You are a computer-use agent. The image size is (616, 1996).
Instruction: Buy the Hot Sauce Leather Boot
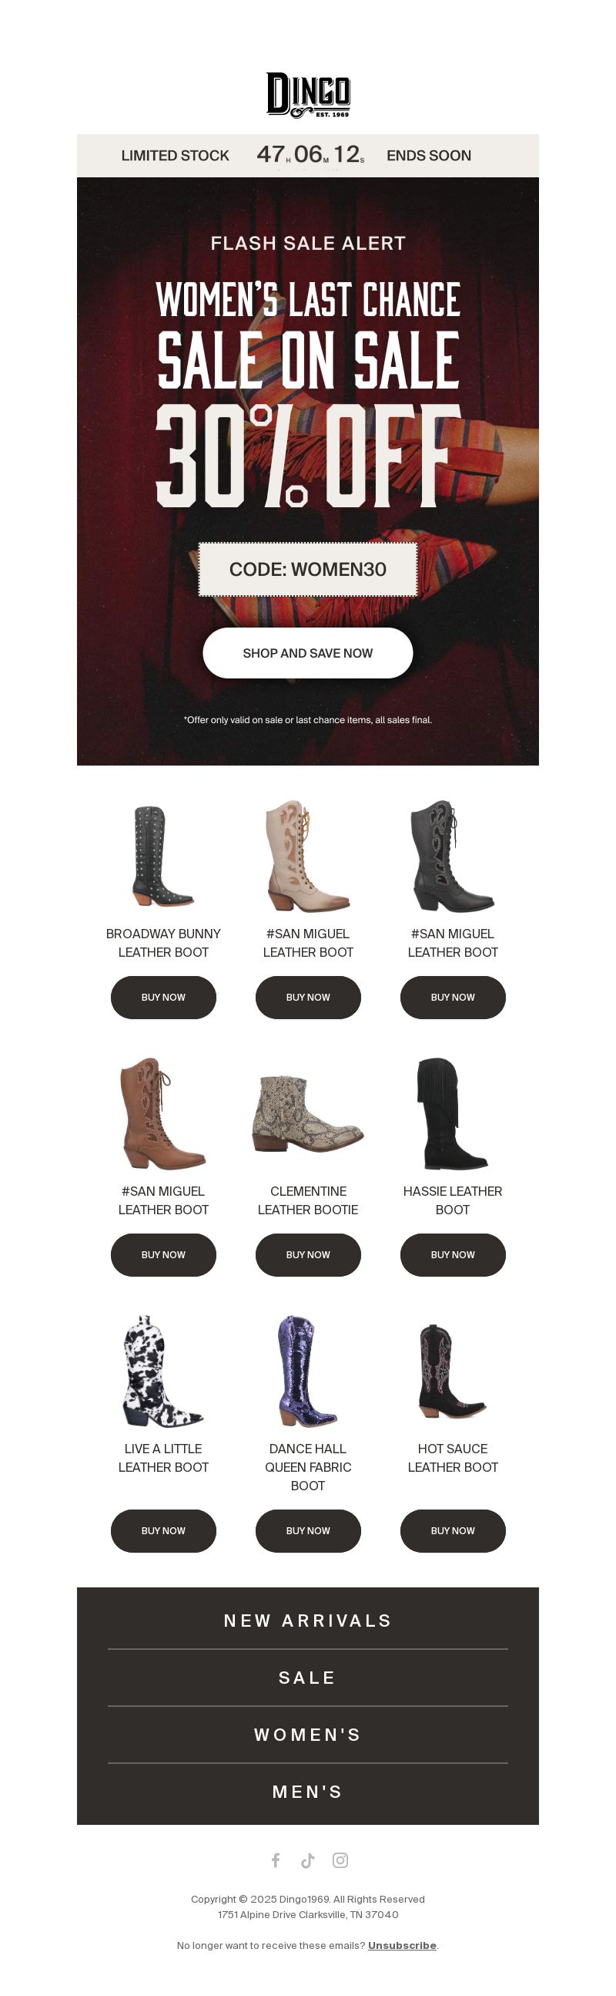point(453,1530)
